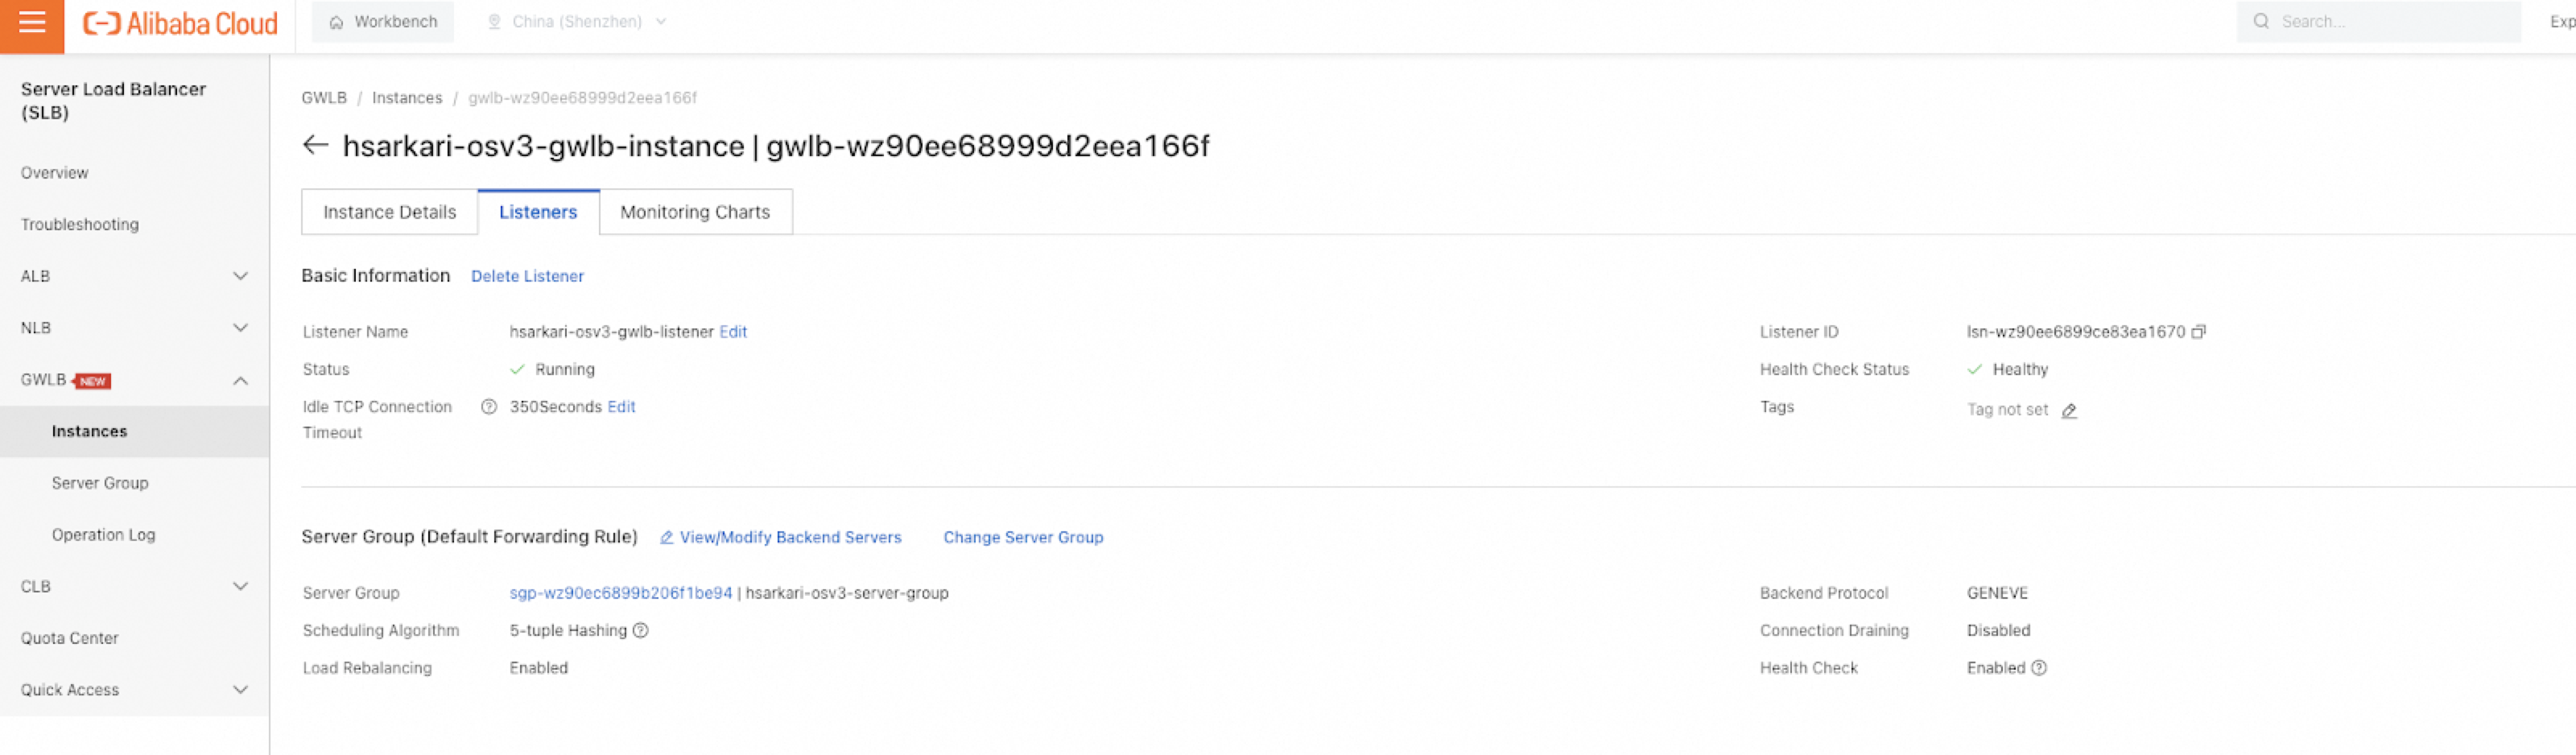Open the hamburger navigation menu

pos(32,23)
